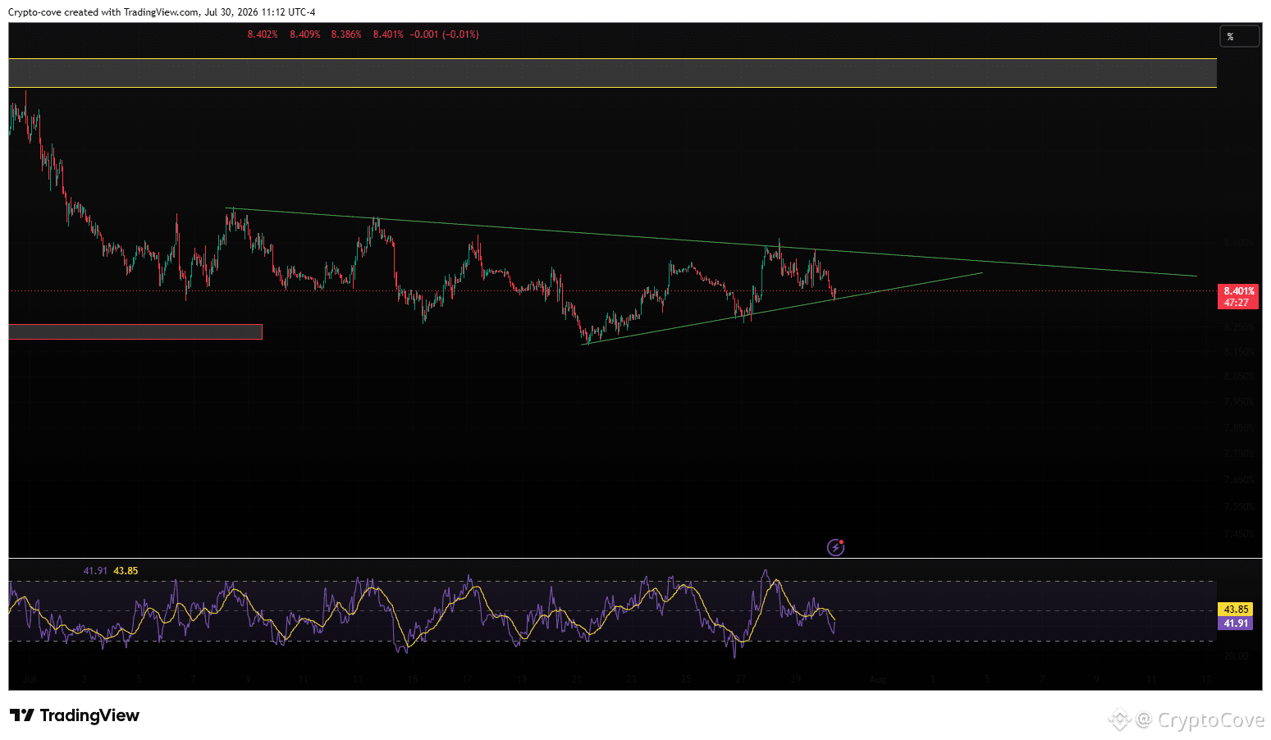Click the yellow 43.85 scale label

tap(1236, 610)
